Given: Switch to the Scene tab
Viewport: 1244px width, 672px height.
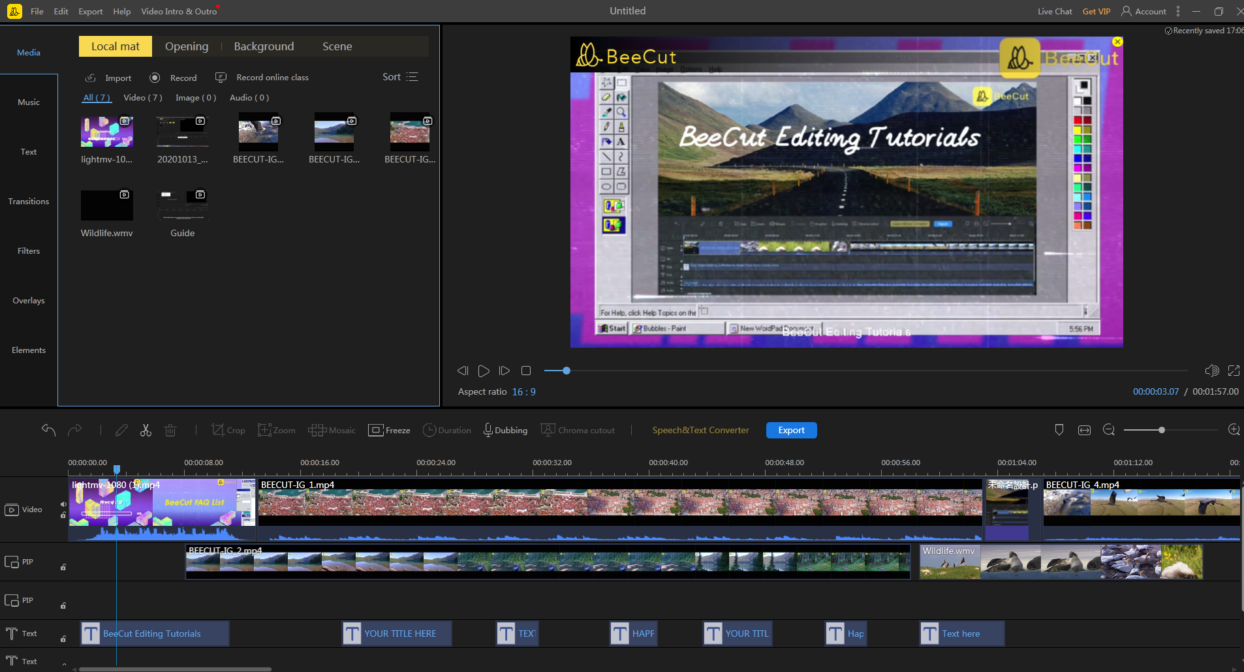Looking at the screenshot, I should (x=337, y=46).
